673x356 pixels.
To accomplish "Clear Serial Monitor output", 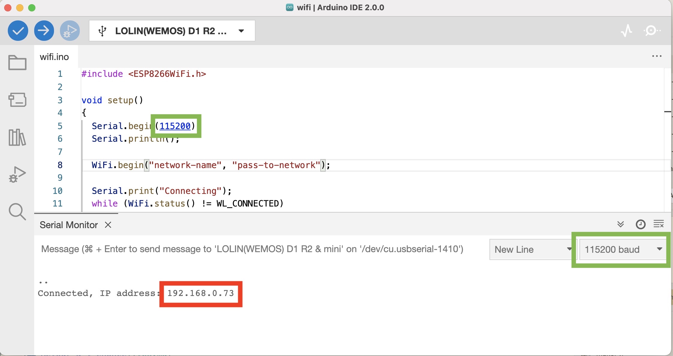I will (x=659, y=224).
